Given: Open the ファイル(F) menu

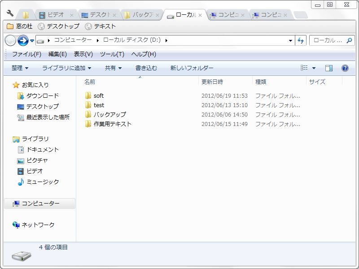Looking at the screenshot, I should click(x=26, y=54).
